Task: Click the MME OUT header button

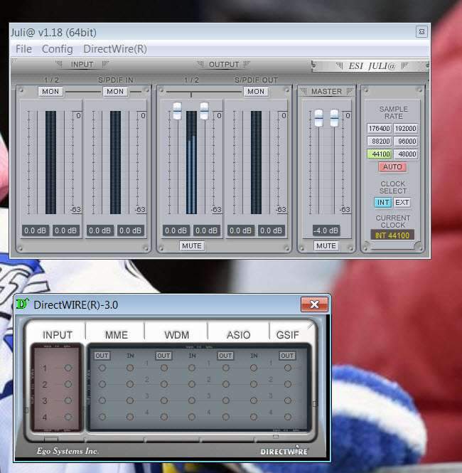Action: [x=102, y=356]
